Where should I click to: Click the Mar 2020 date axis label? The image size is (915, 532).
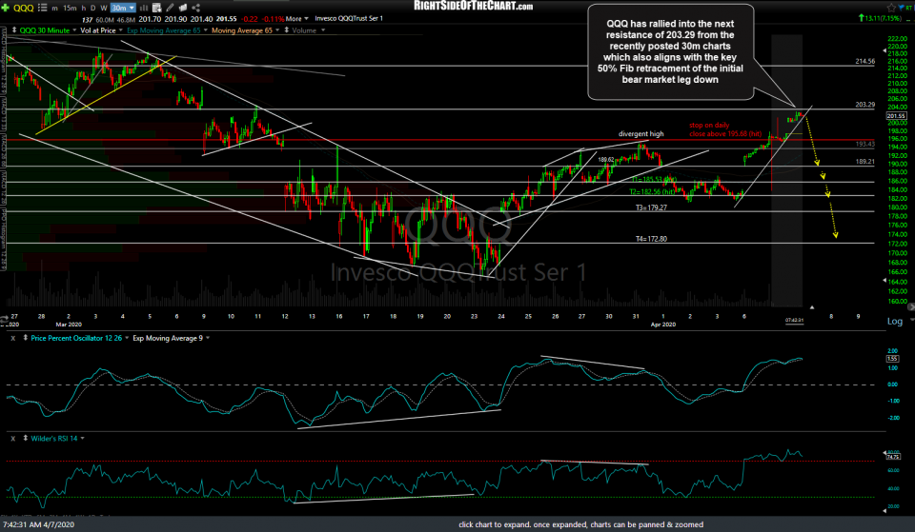(69, 325)
